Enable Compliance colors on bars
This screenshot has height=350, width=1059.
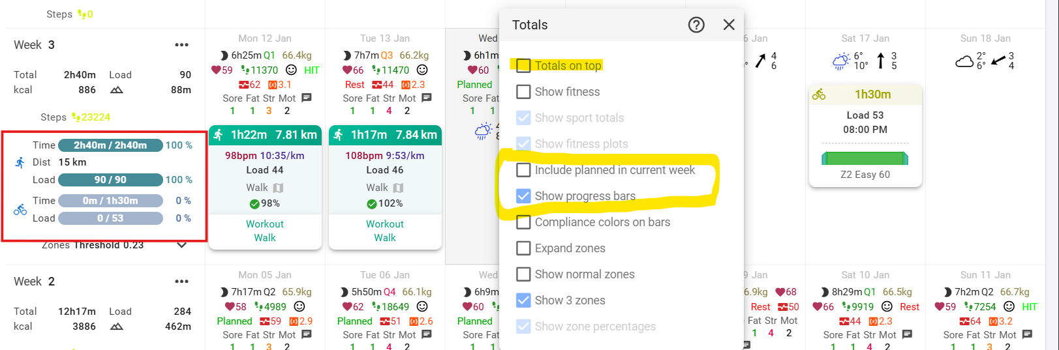(x=523, y=222)
